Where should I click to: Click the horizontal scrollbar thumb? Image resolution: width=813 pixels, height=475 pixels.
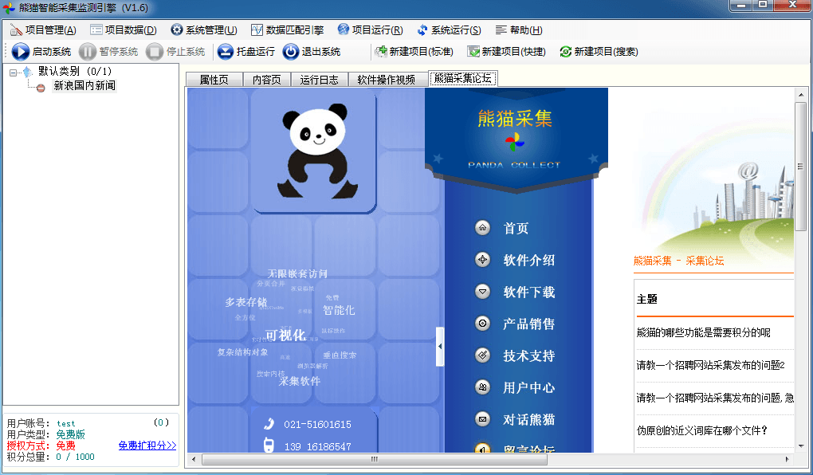coord(375,459)
